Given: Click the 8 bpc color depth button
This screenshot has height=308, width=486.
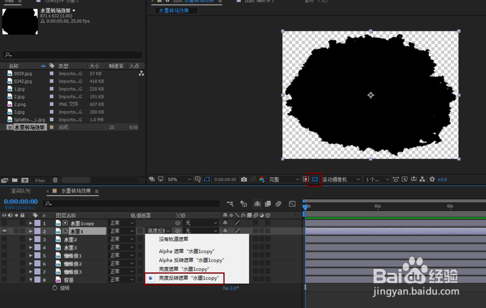Looking at the screenshot, I should pos(40,180).
